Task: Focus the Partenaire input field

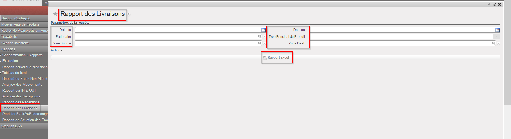Action: tap(166, 36)
